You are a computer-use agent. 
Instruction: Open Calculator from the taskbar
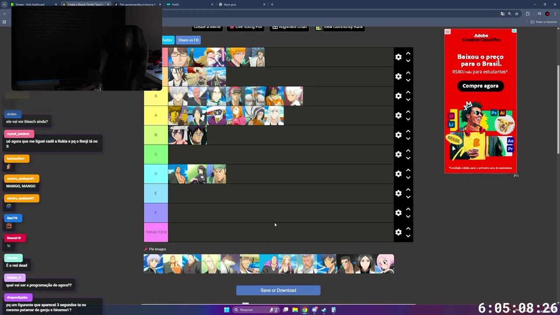pyautogui.click(x=333, y=310)
